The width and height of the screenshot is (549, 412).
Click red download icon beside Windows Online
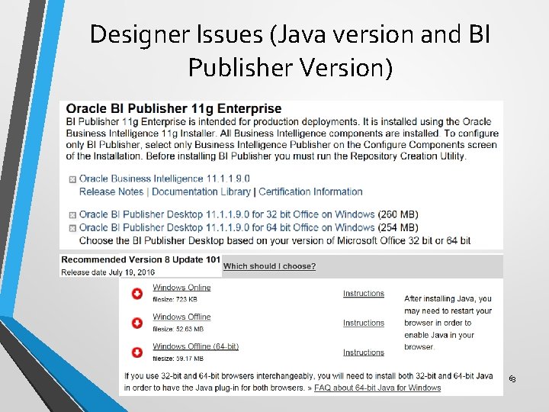tap(137, 293)
